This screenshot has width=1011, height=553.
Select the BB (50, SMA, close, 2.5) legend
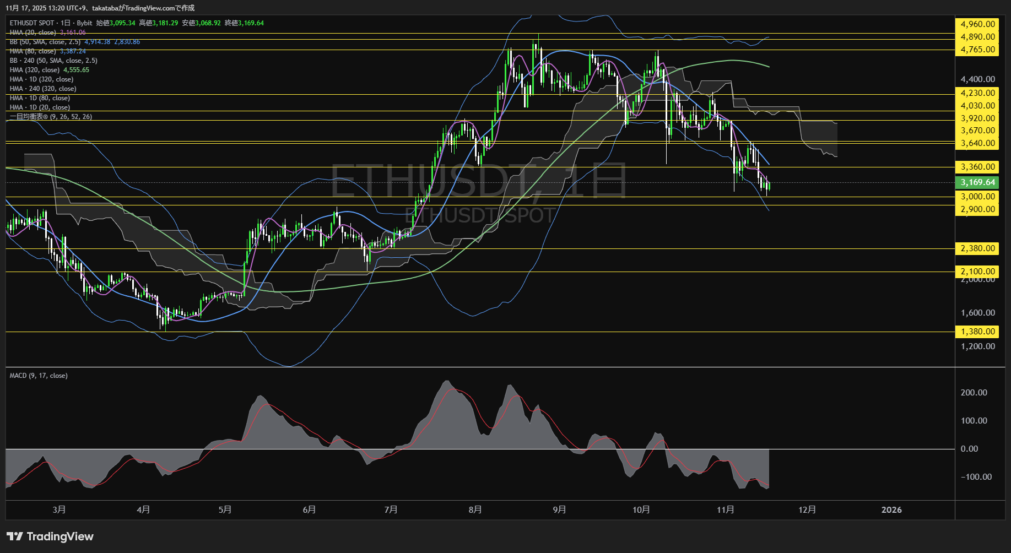45,42
